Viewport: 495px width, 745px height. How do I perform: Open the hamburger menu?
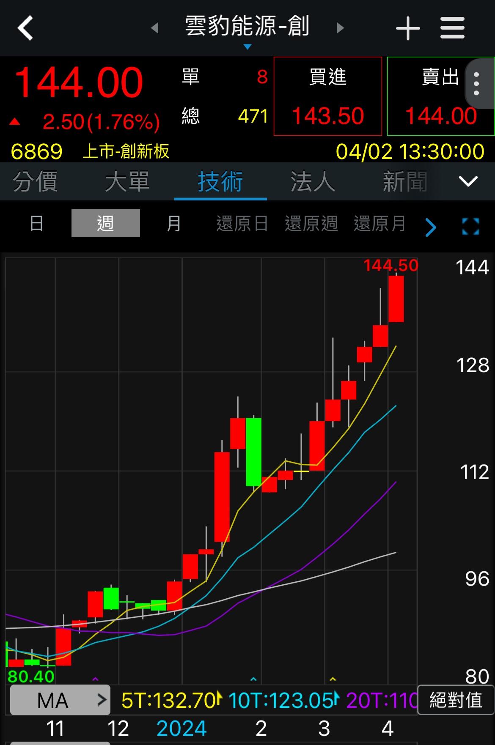(452, 28)
